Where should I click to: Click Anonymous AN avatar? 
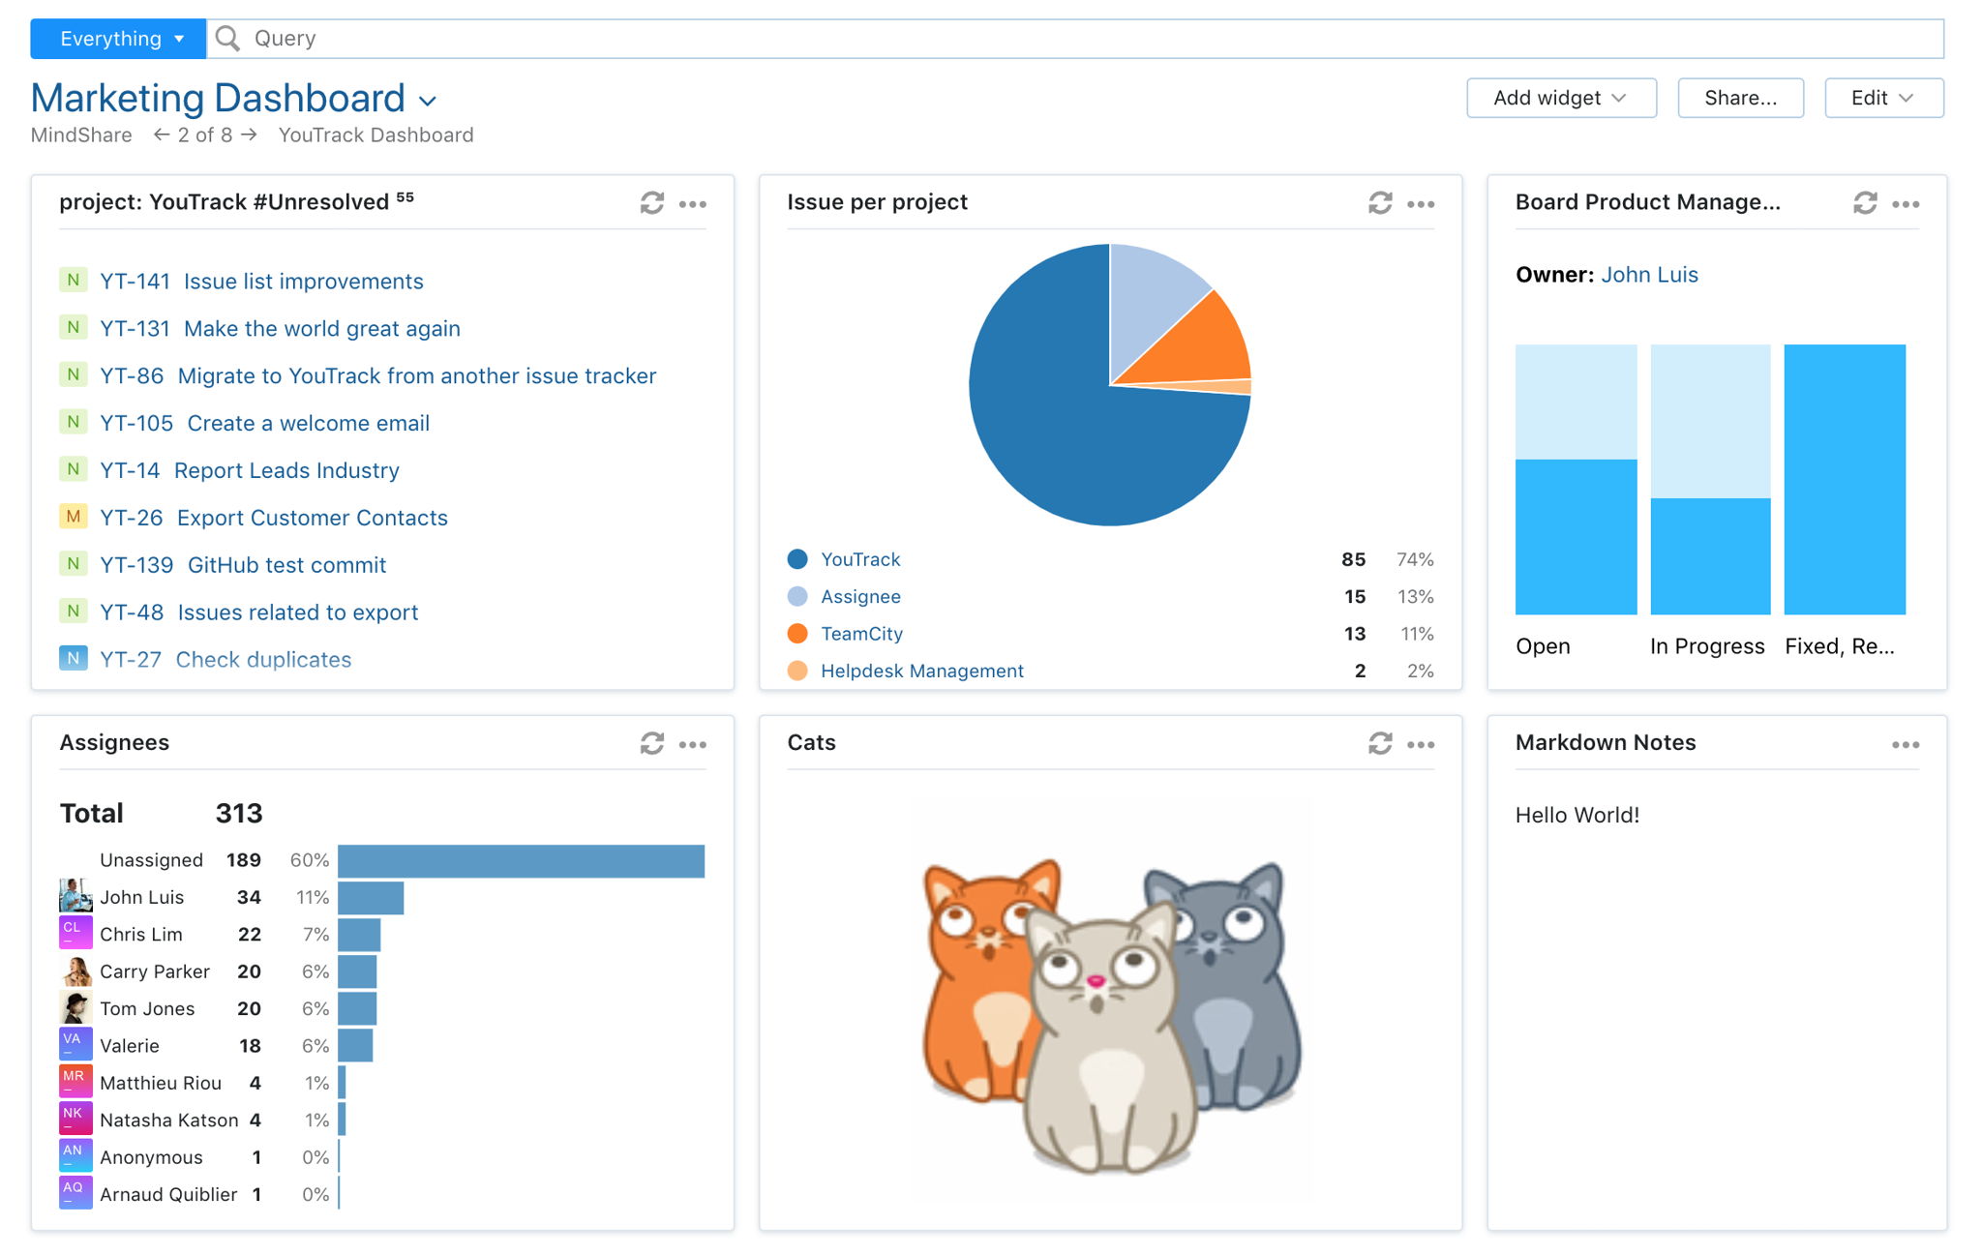[x=75, y=1156]
